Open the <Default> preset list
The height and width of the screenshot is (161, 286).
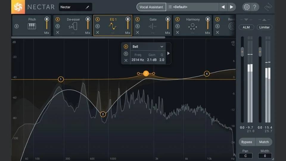(x=192, y=7)
